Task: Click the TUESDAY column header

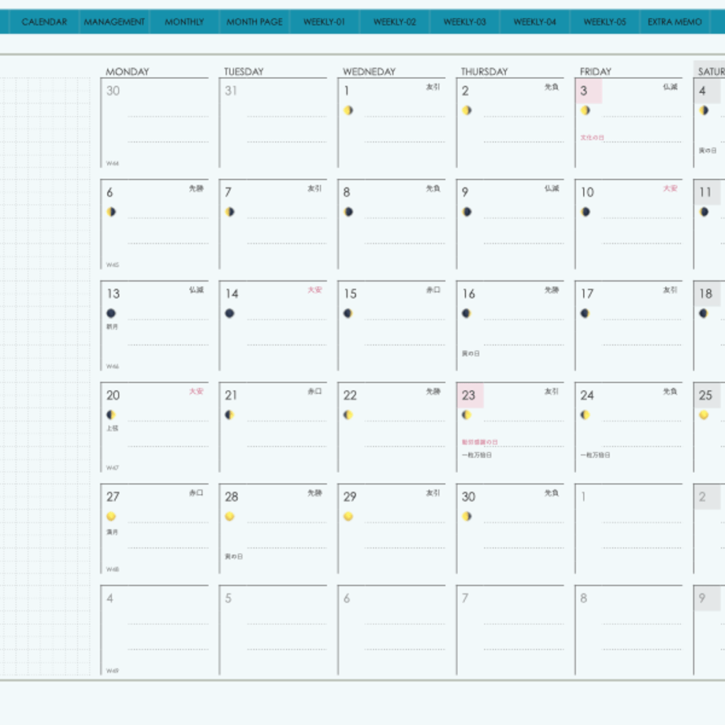Action: [x=244, y=72]
